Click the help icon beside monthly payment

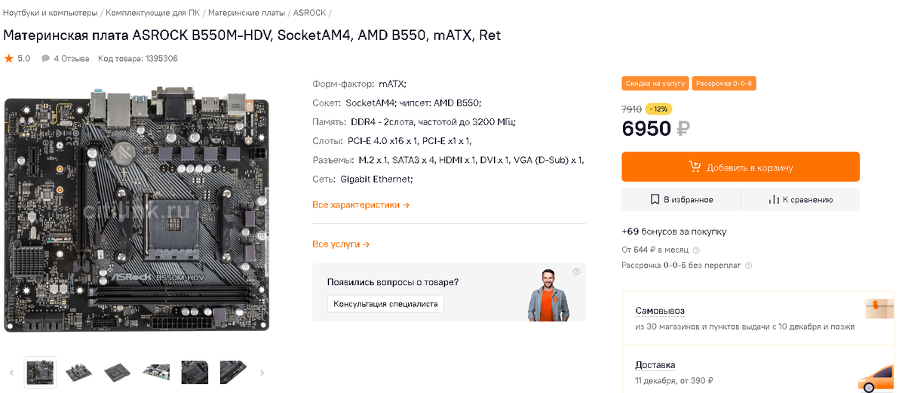click(x=696, y=250)
